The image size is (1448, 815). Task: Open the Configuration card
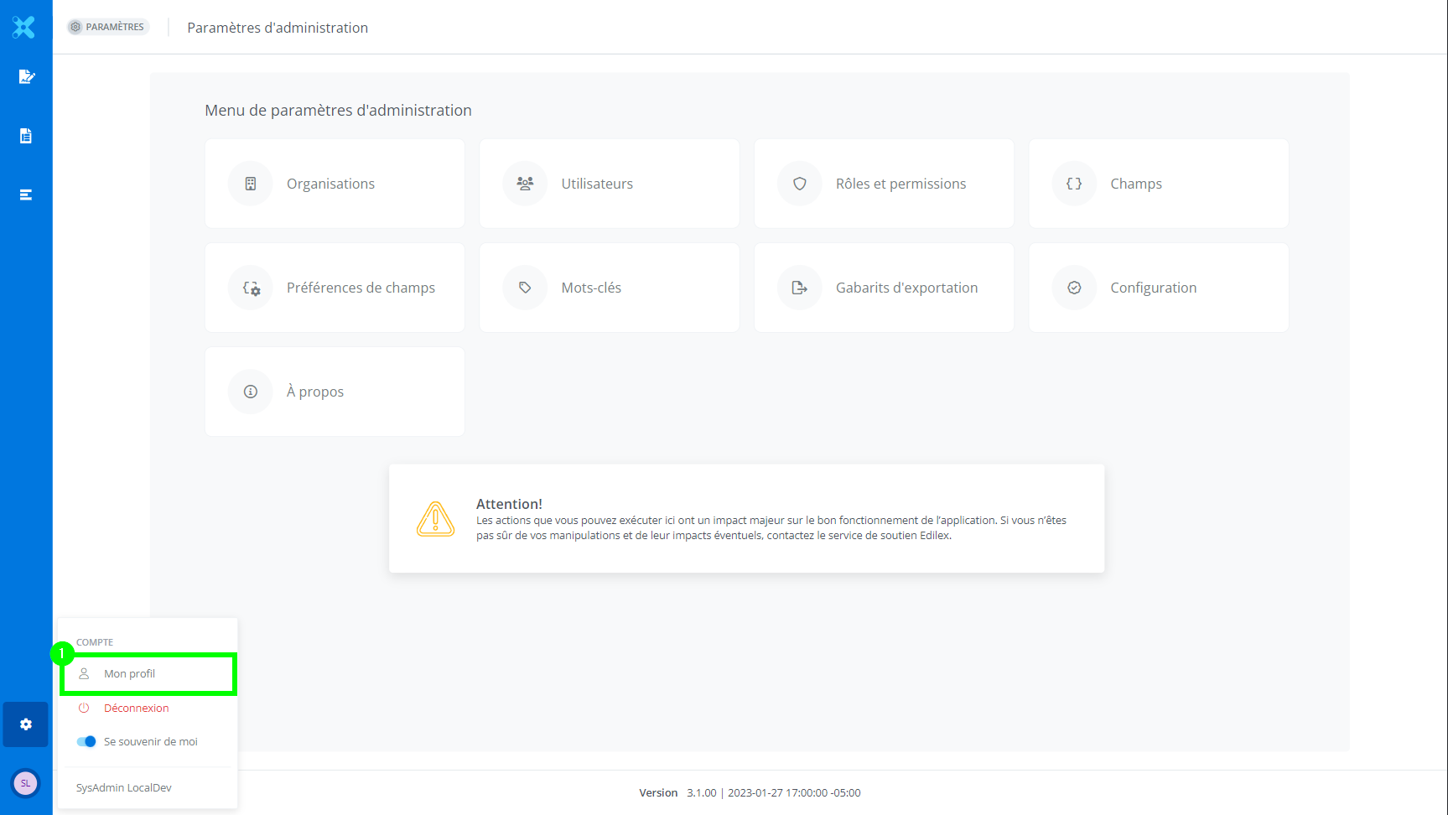pyautogui.click(x=1158, y=288)
